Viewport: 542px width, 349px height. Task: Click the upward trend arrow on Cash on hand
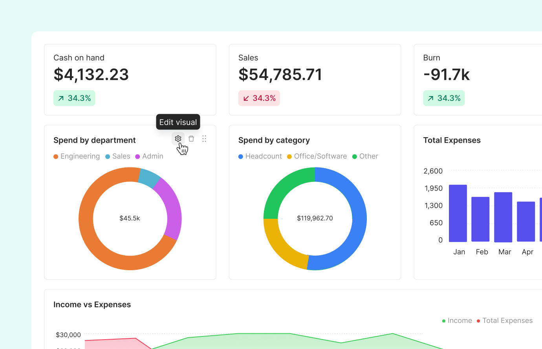[x=61, y=98]
